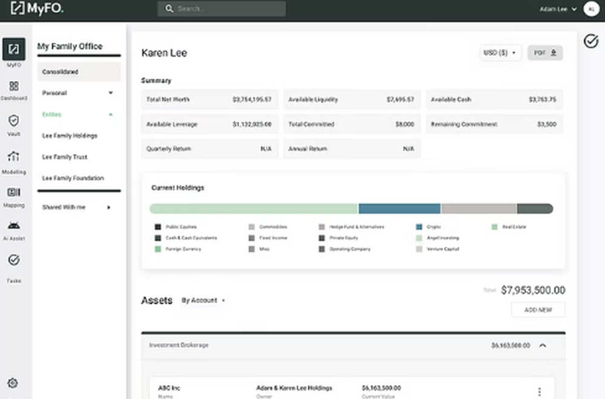Click the Remaining Commitment card

click(494, 124)
